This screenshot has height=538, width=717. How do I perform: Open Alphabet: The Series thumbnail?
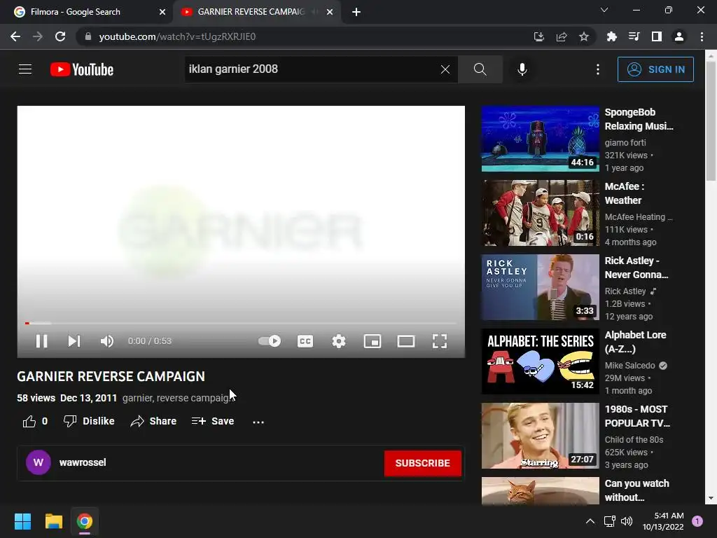(540, 361)
